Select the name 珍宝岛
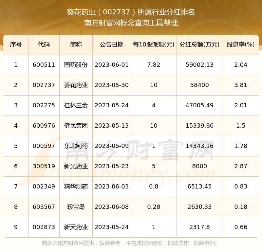 coord(76,207)
